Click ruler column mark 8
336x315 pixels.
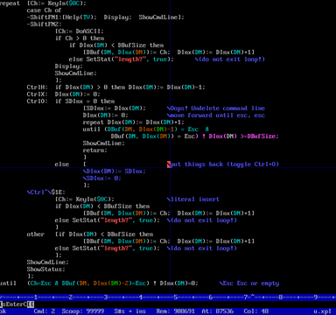point(281,297)
